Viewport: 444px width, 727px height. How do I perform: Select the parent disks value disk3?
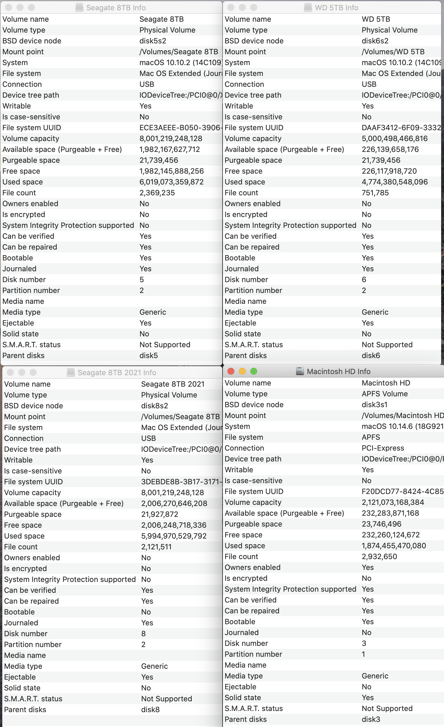[371, 719]
